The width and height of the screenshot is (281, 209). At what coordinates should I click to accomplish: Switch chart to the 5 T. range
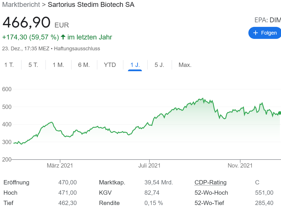point(33,65)
